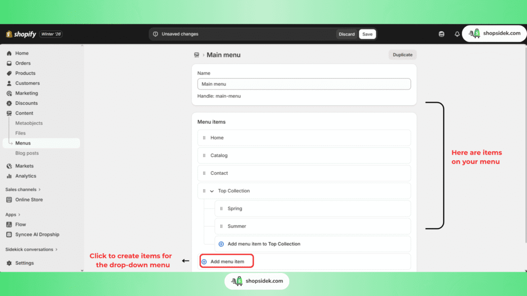Click the notification bell icon
This screenshot has width=527, height=296.
pyautogui.click(x=457, y=34)
